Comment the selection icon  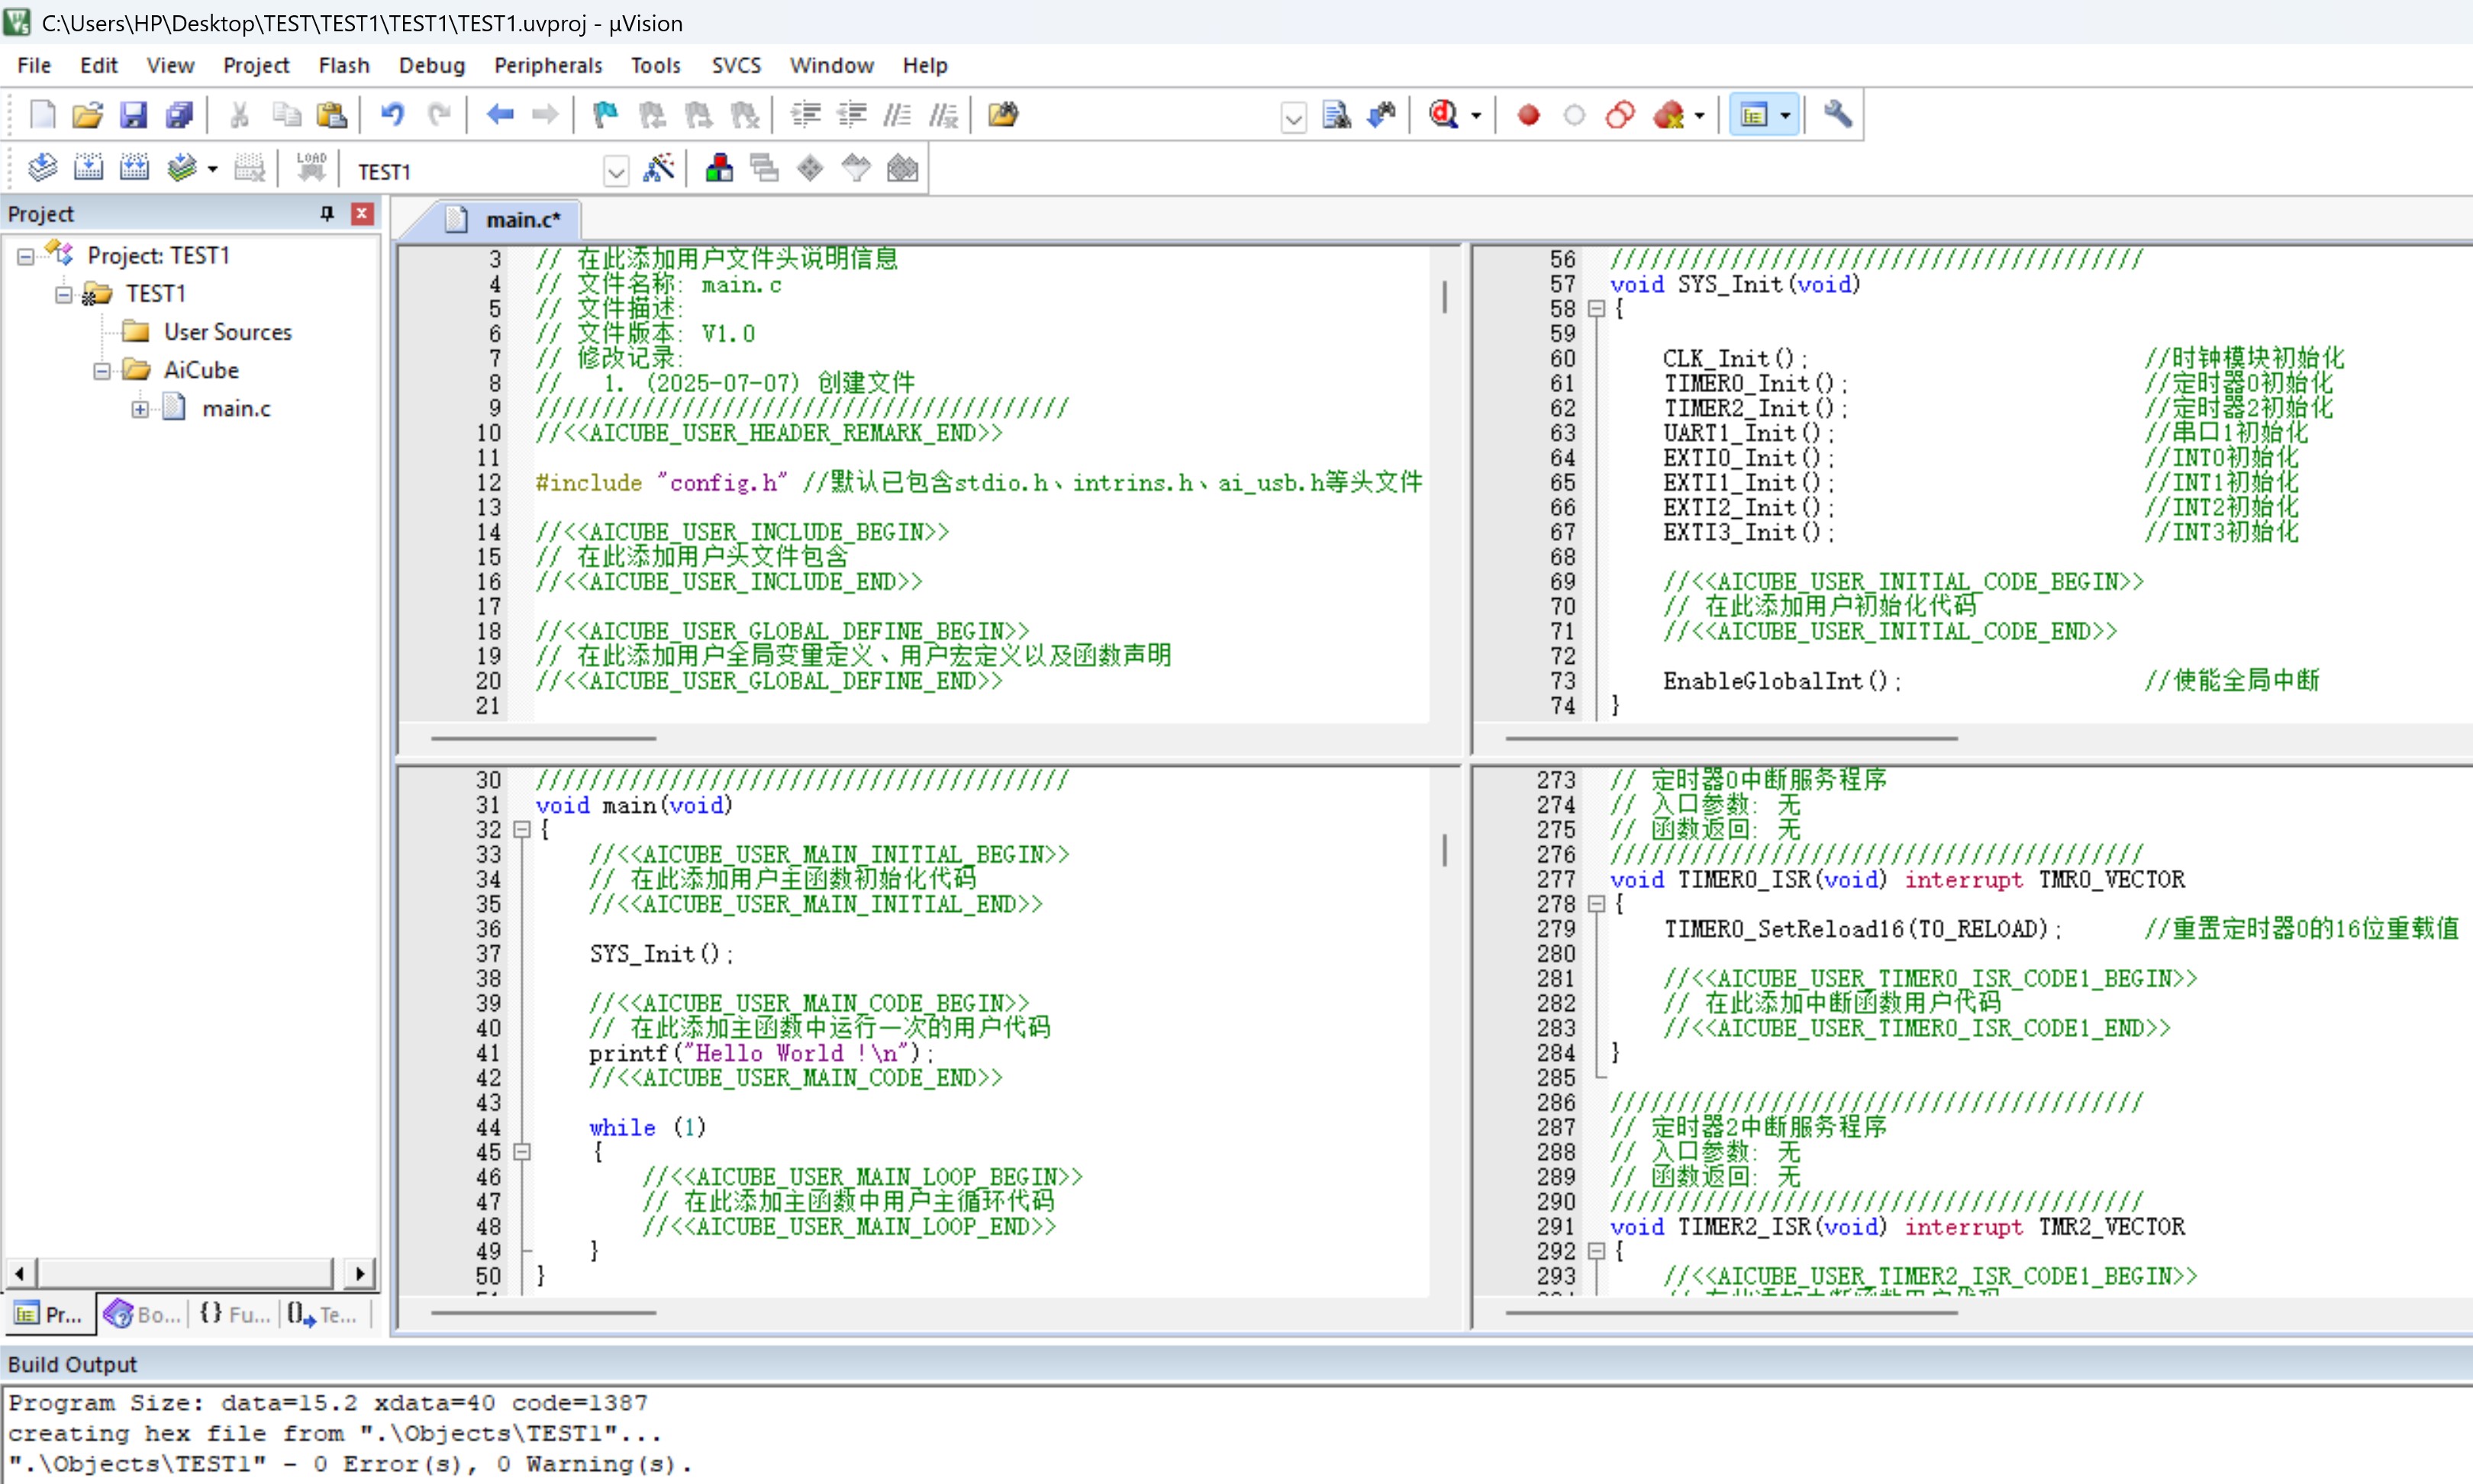(x=898, y=115)
